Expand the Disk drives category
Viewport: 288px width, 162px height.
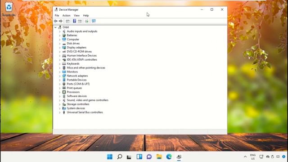pos(60,44)
